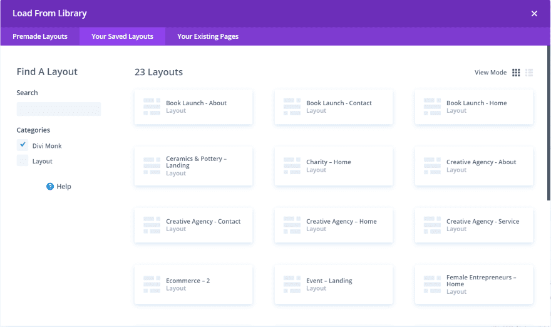Focus the layout Search field
The image size is (551, 327).
(x=59, y=109)
